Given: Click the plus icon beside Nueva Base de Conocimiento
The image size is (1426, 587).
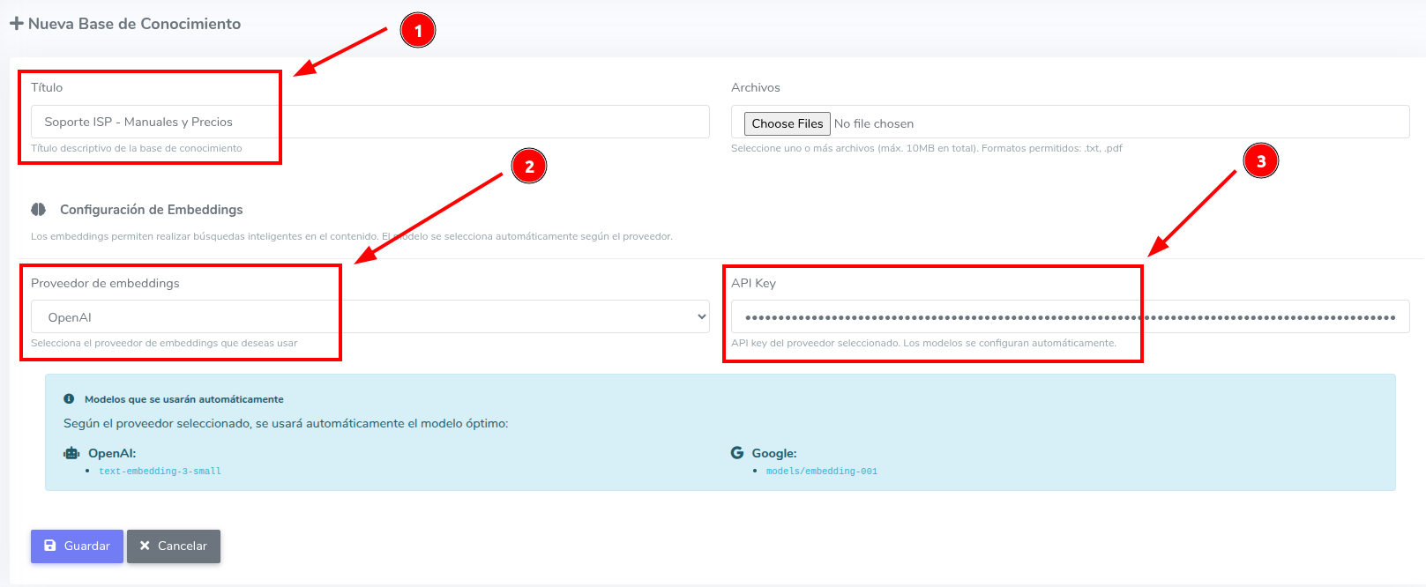Looking at the screenshot, I should pyautogui.click(x=16, y=24).
